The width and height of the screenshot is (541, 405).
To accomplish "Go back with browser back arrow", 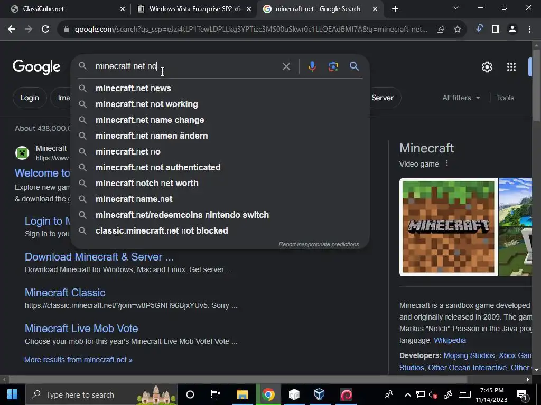I will click(12, 30).
